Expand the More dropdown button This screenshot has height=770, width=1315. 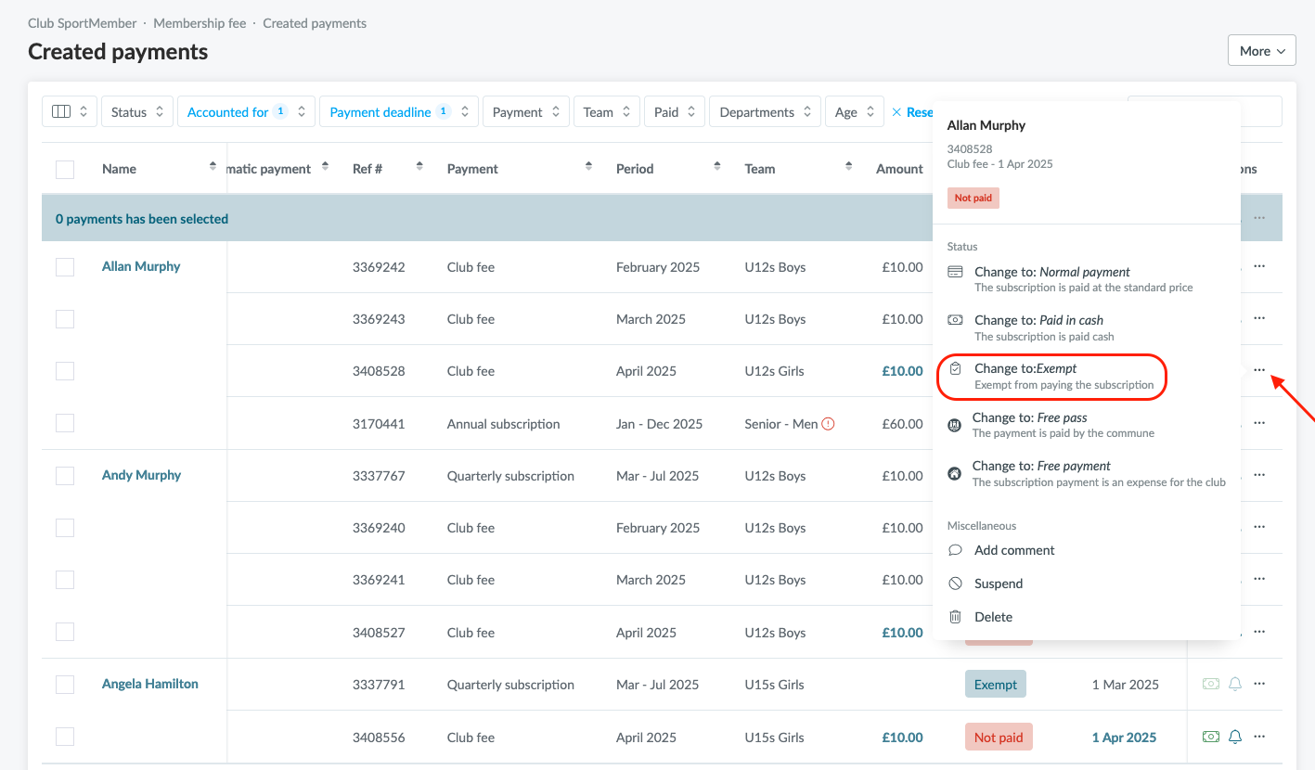point(1261,51)
